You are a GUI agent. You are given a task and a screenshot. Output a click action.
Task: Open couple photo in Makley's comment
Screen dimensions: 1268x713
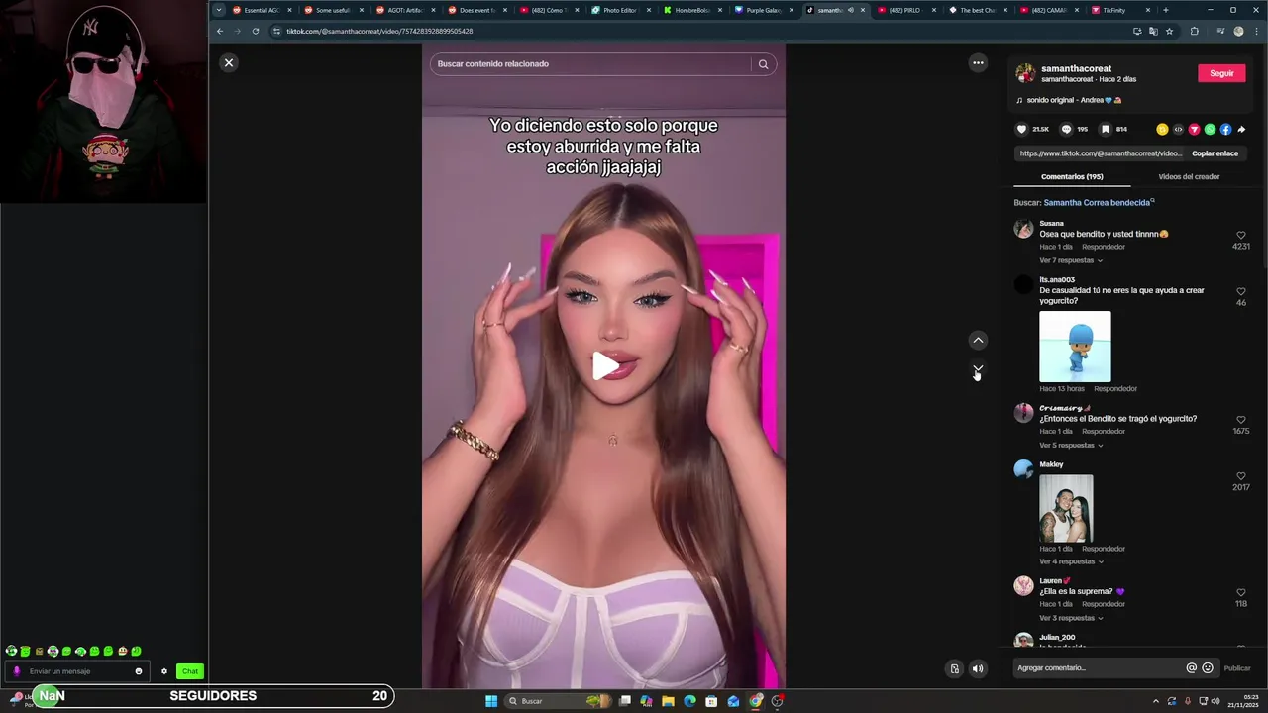click(x=1066, y=508)
